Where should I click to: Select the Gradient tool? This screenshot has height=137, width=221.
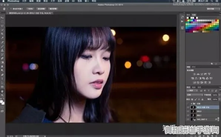click(x=2, y=62)
